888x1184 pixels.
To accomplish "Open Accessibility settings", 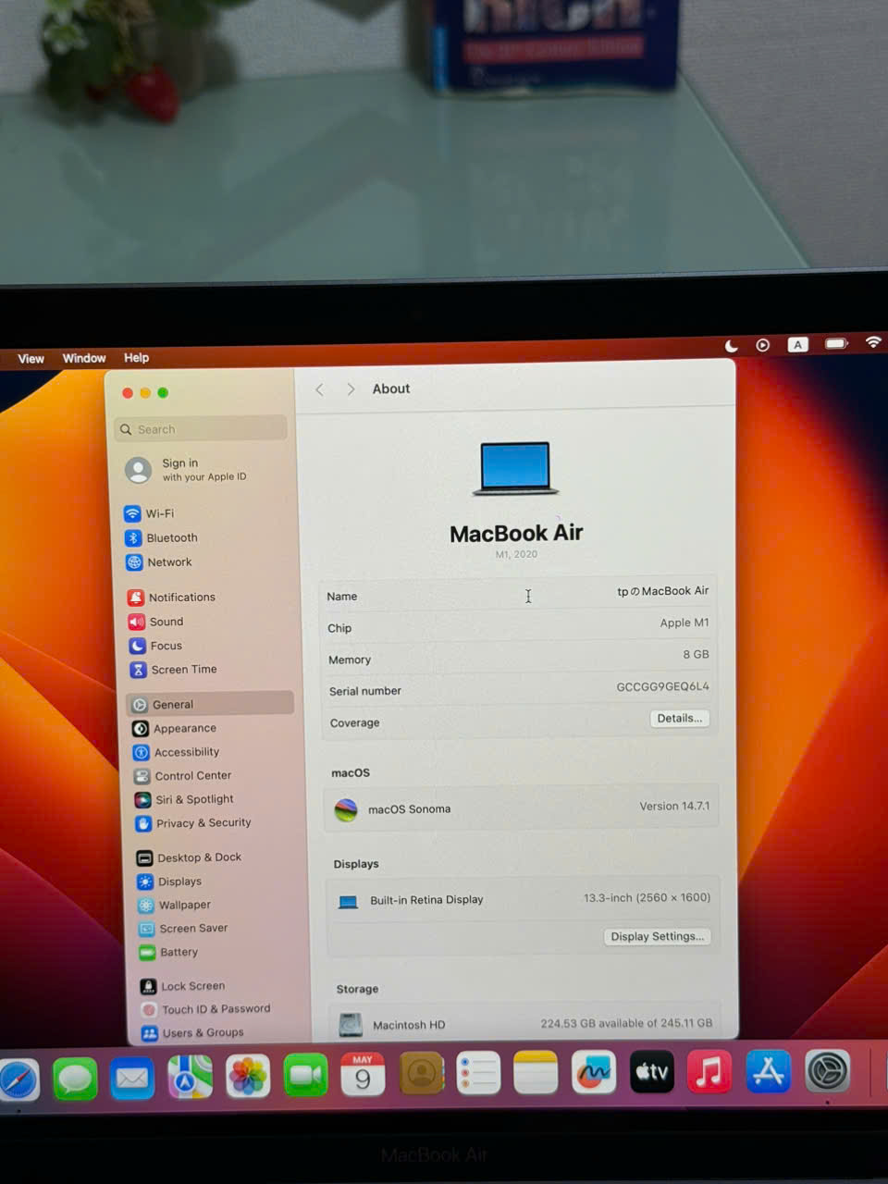I will (x=177, y=752).
